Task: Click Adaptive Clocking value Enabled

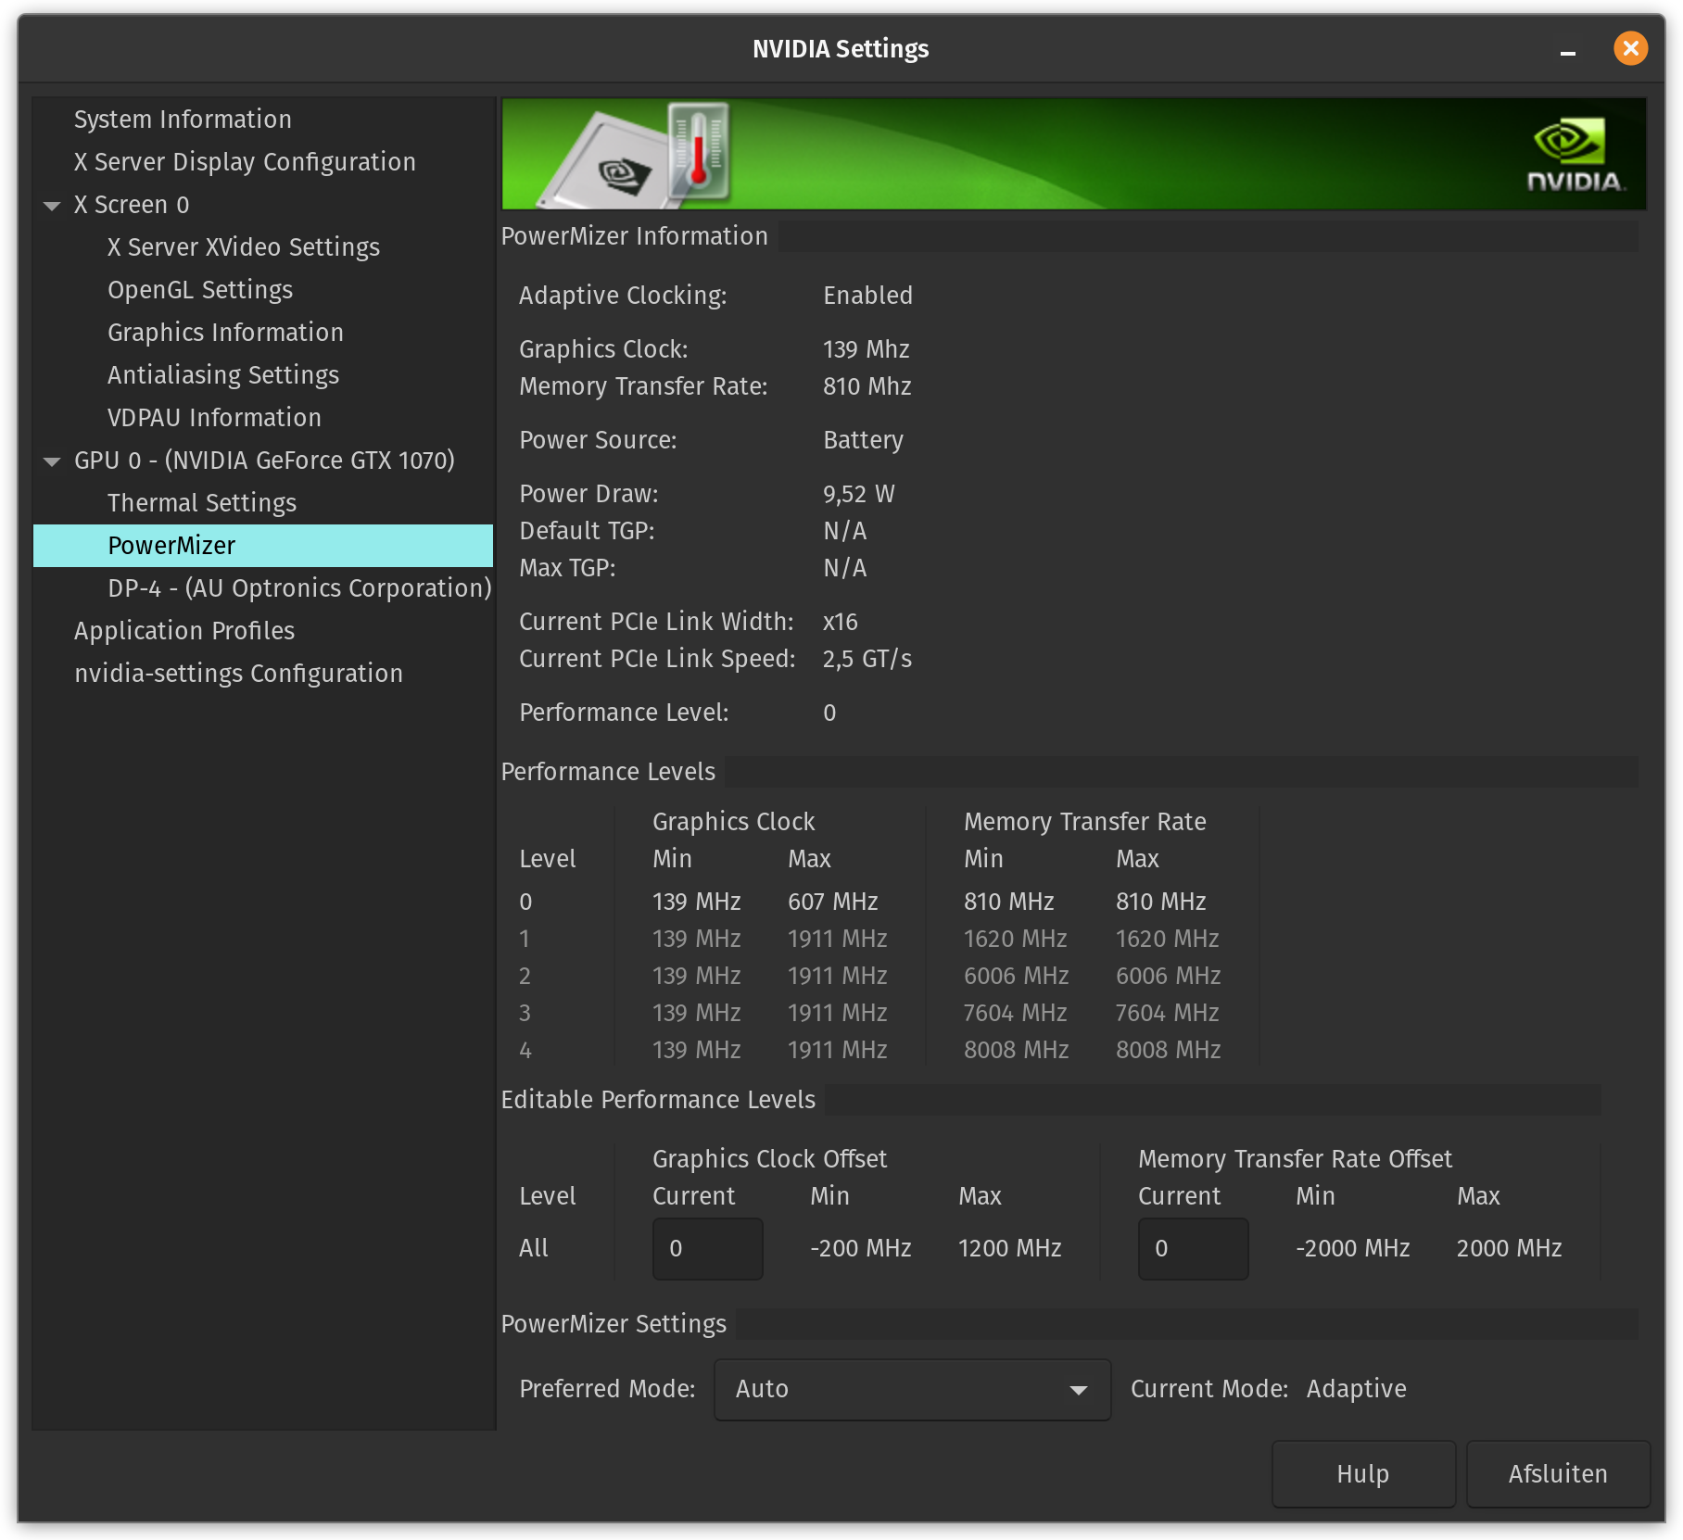Action: tap(868, 296)
